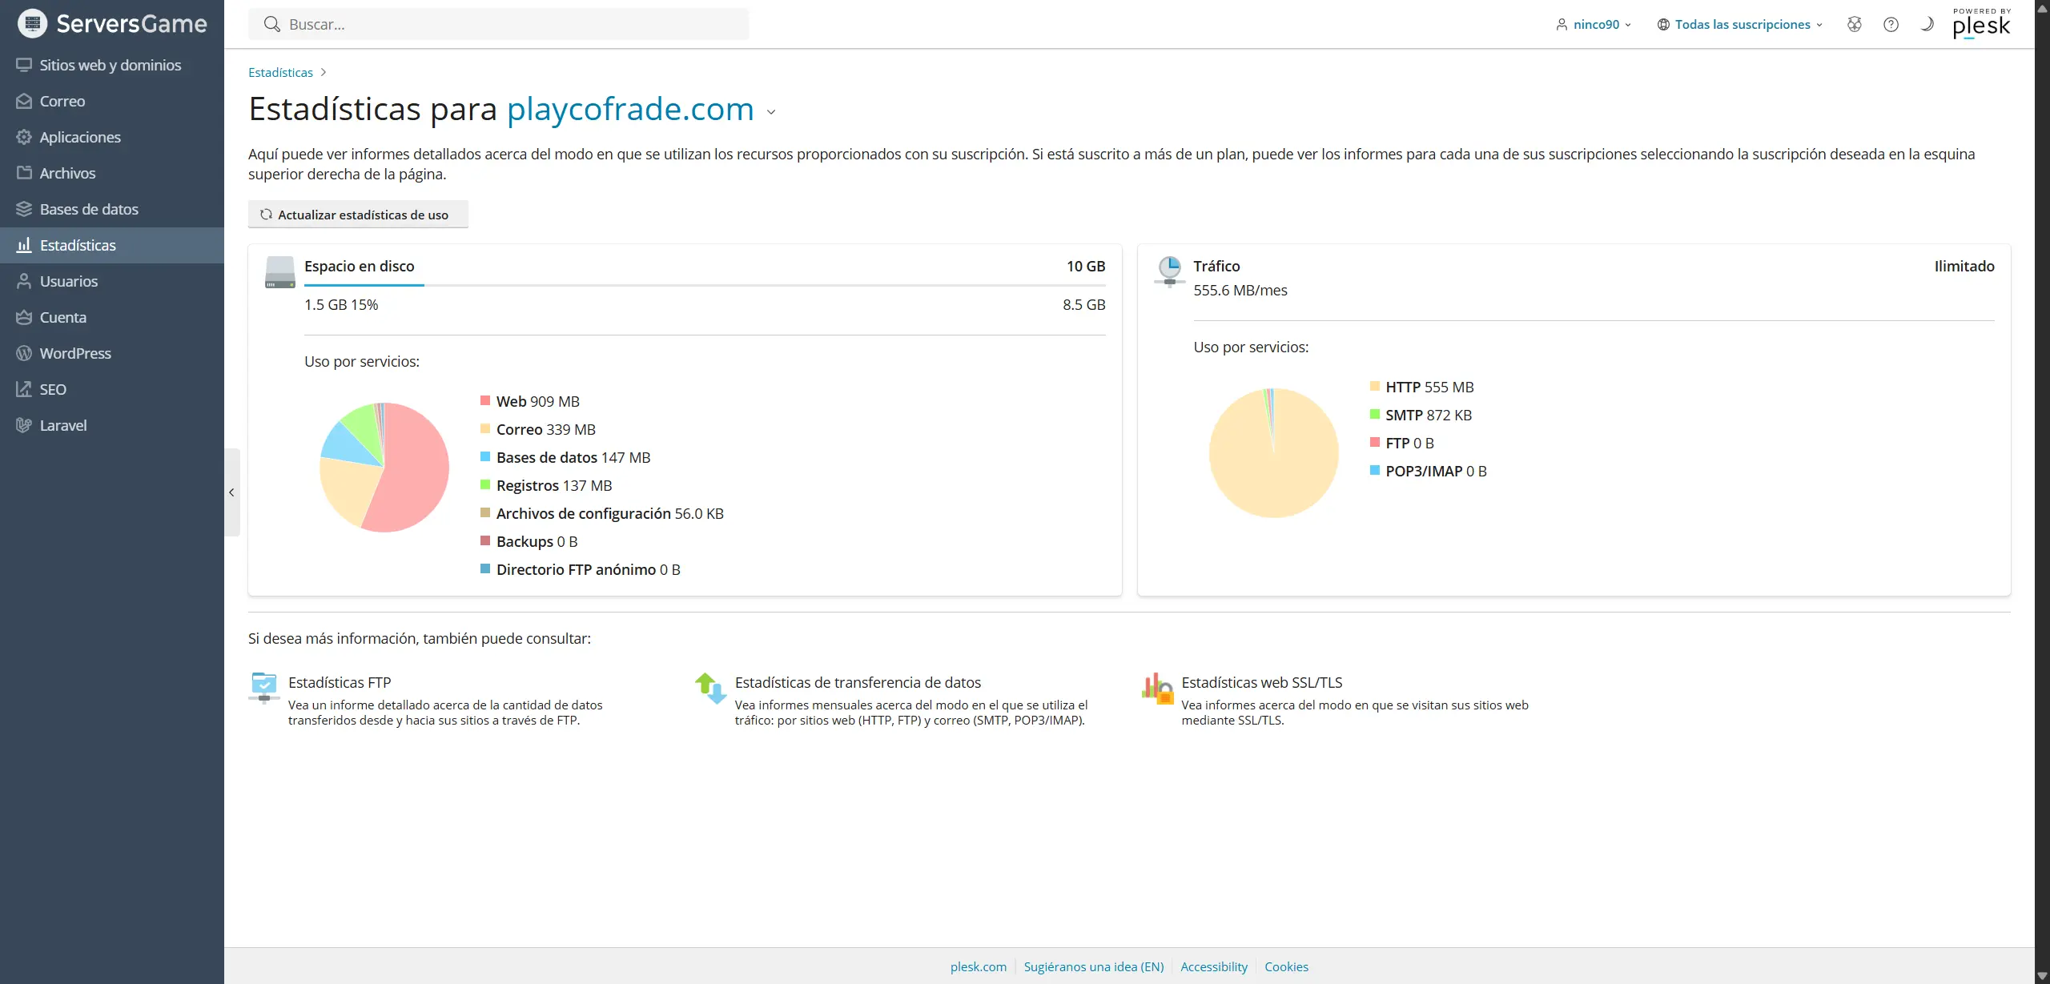This screenshot has height=984, width=2050.
Task: Open Todas las suscripciones dropdown
Action: [1740, 24]
